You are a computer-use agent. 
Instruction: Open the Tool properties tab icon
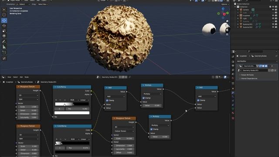tap(233, 57)
